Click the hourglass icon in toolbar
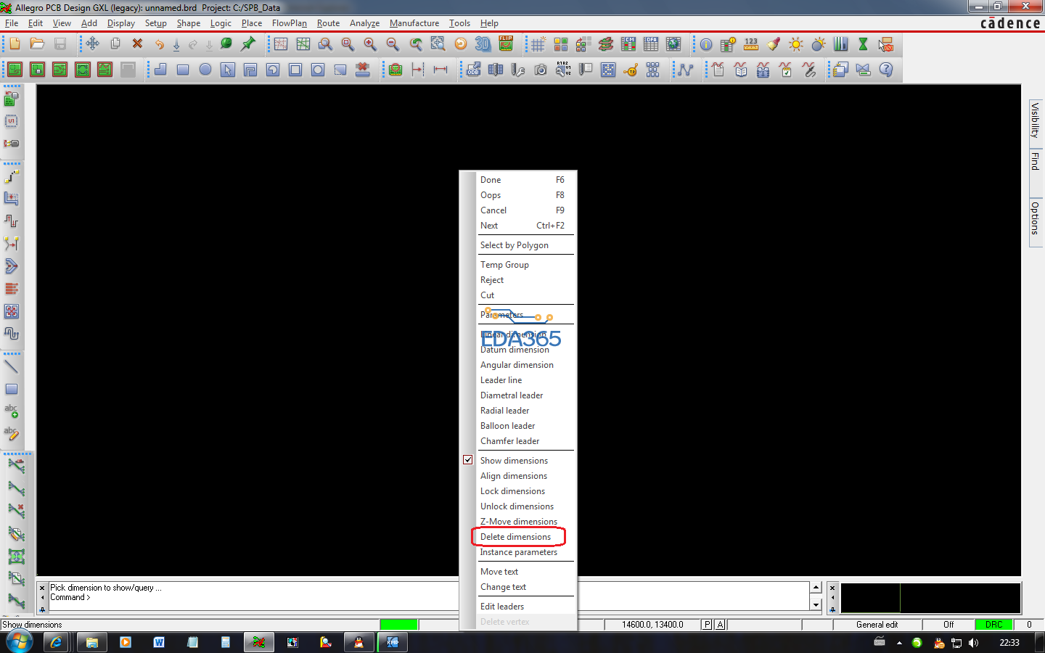The height and width of the screenshot is (653, 1045). [x=864, y=44]
